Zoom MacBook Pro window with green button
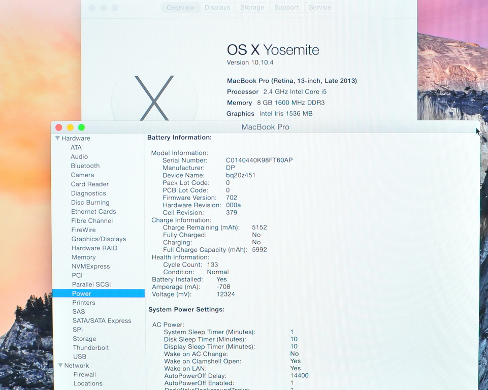 [x=82, y=127]
